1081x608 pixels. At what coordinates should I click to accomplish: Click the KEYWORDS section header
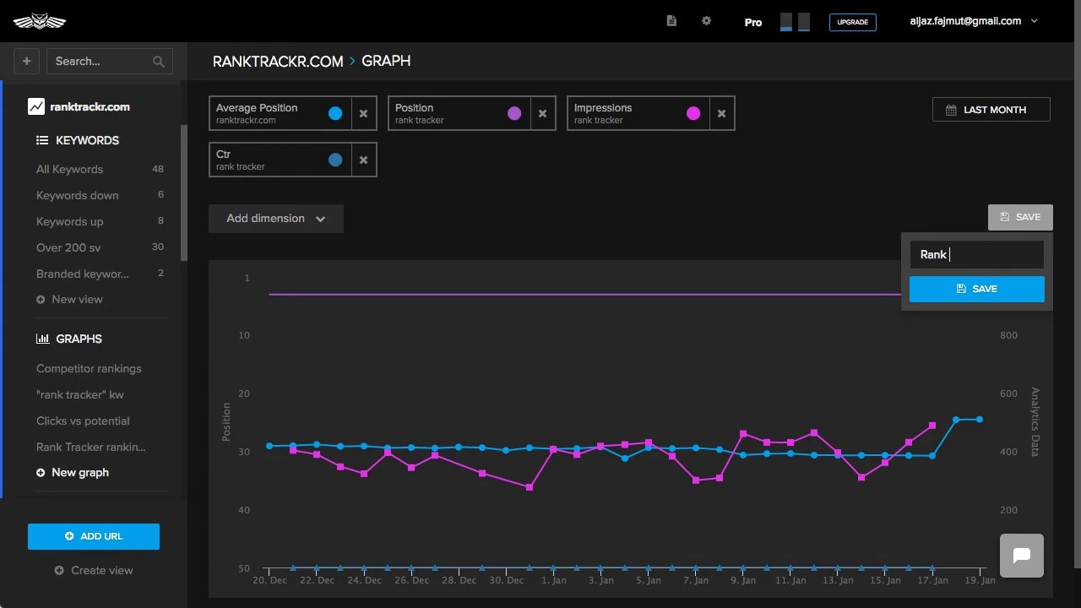pyautogui.click(x=87, y=140)
